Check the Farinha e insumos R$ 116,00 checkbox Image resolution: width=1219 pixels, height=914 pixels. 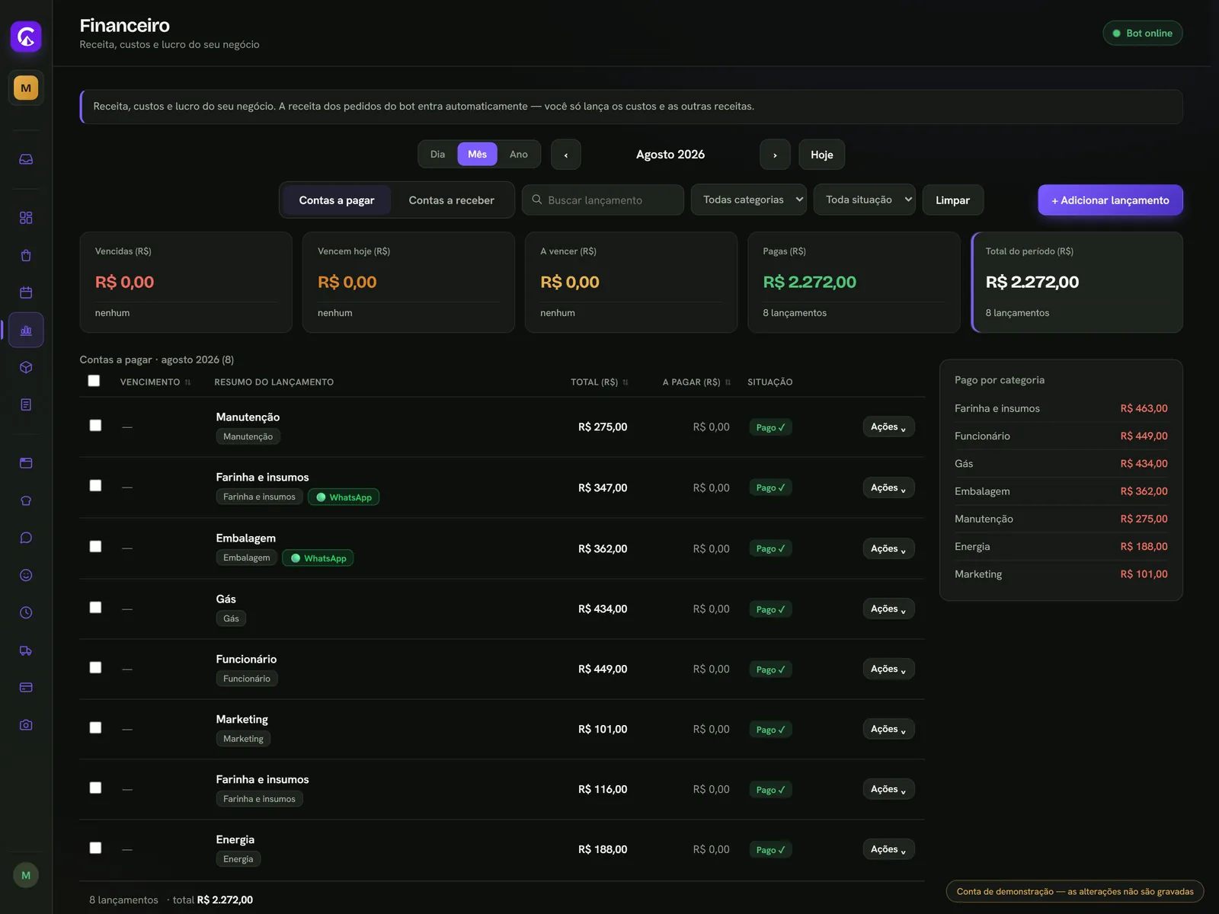point(95,788)
